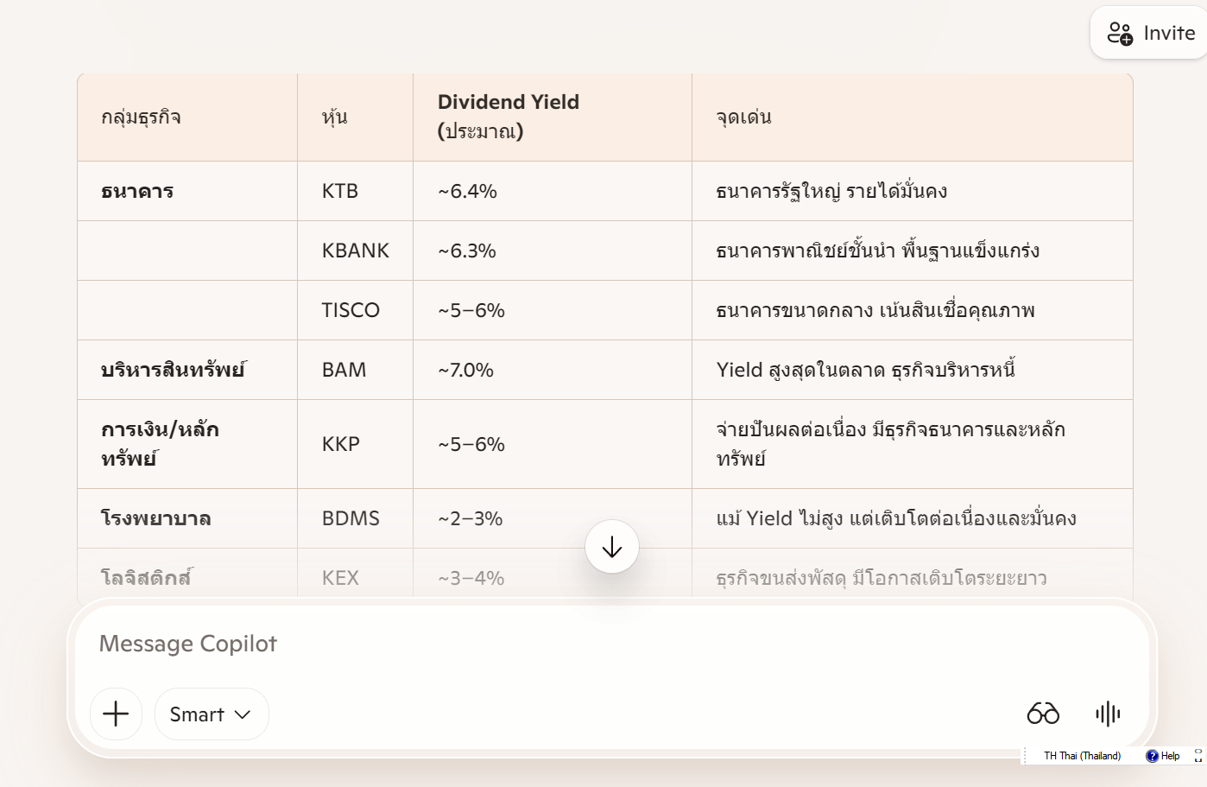Select the TISCO stock cell

click(351, 310)
